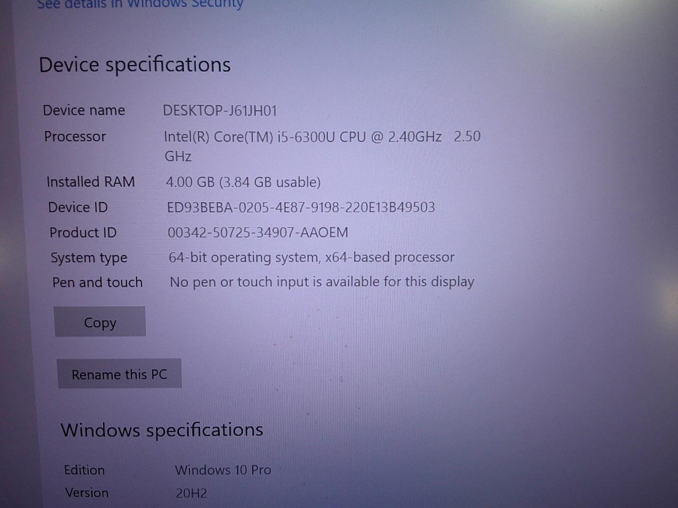Click the Rename this PC button

point(119,374)
